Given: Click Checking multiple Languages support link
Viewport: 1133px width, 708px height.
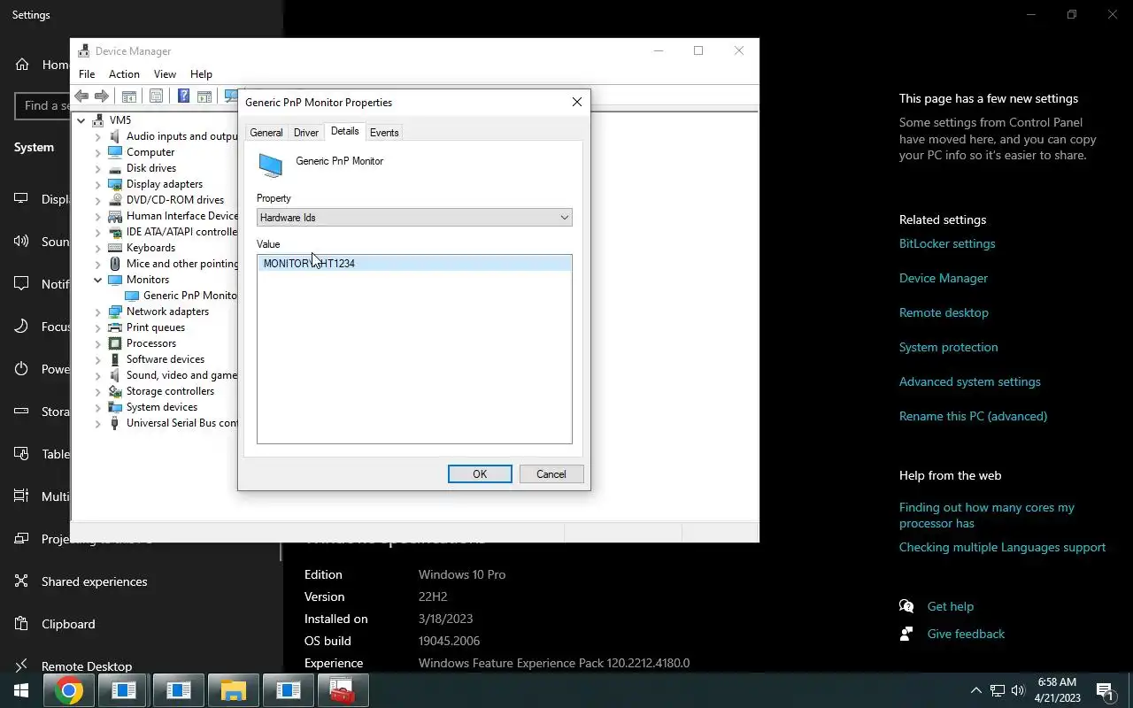Looking at the screenshot, I should click(1002, 547).
